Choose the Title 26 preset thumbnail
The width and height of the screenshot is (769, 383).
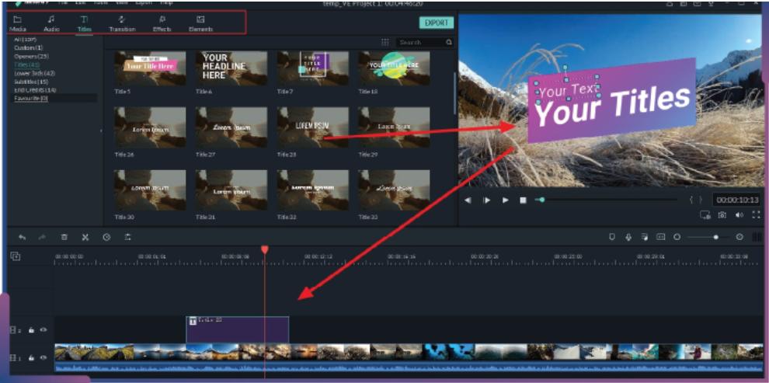click(x=150, y=127)
